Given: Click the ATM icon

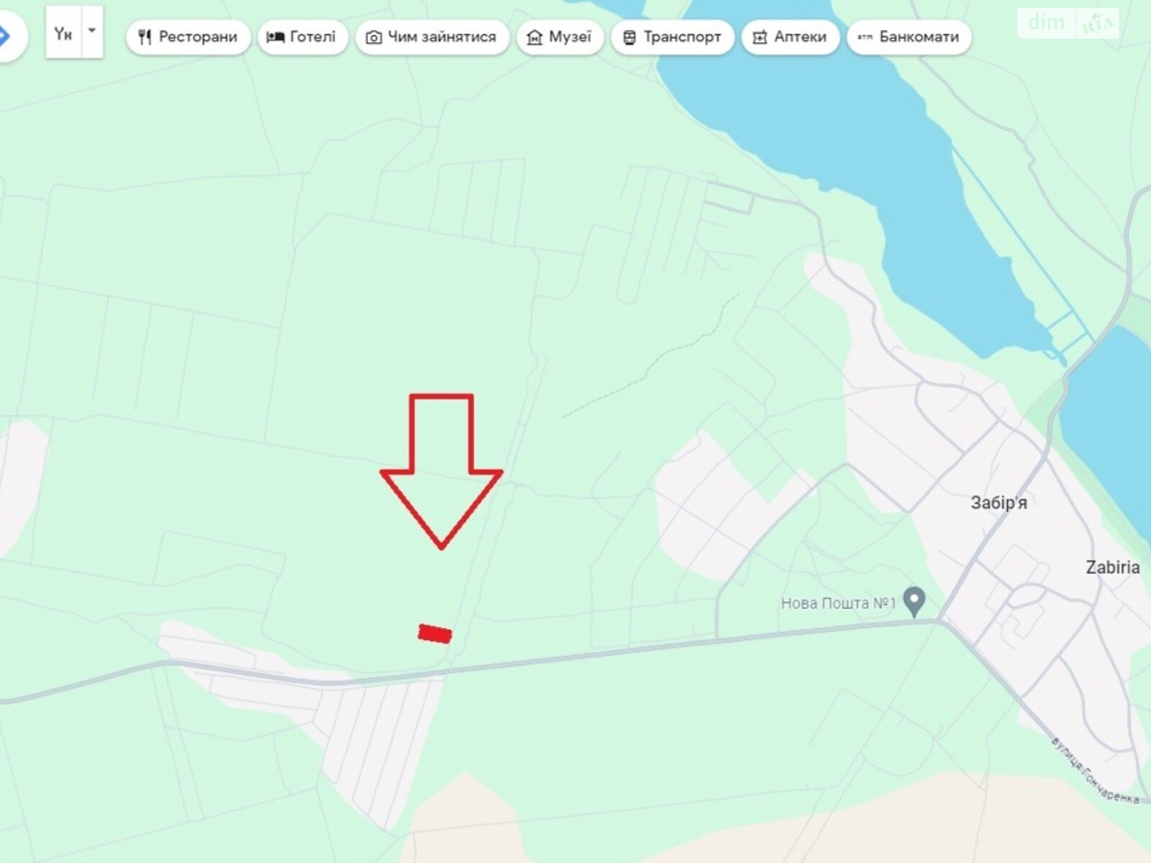Looking at the screenshot, I should (865, 37).
